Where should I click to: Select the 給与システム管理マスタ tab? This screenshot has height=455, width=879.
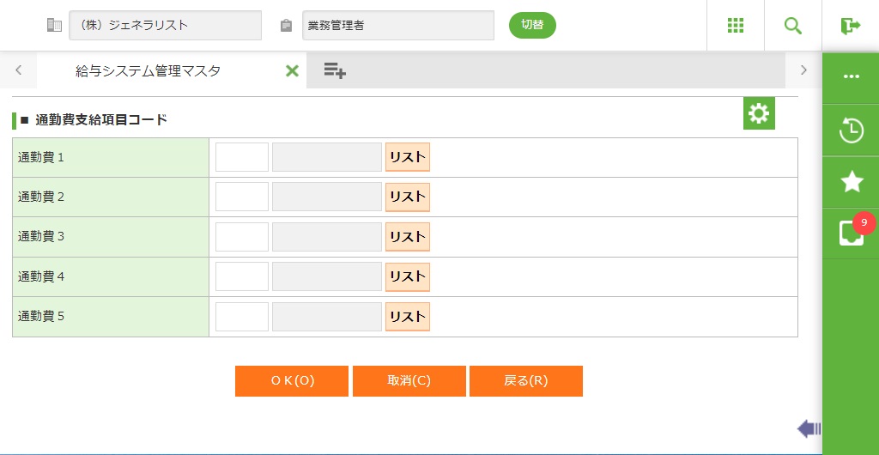point(148,71)
